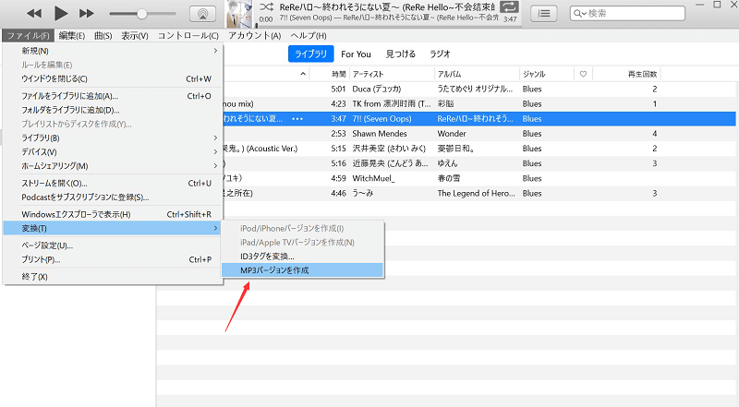Choose ページ設定(U)... item
The width and height of the screenshot is (739, 407).
pos(113,245)
